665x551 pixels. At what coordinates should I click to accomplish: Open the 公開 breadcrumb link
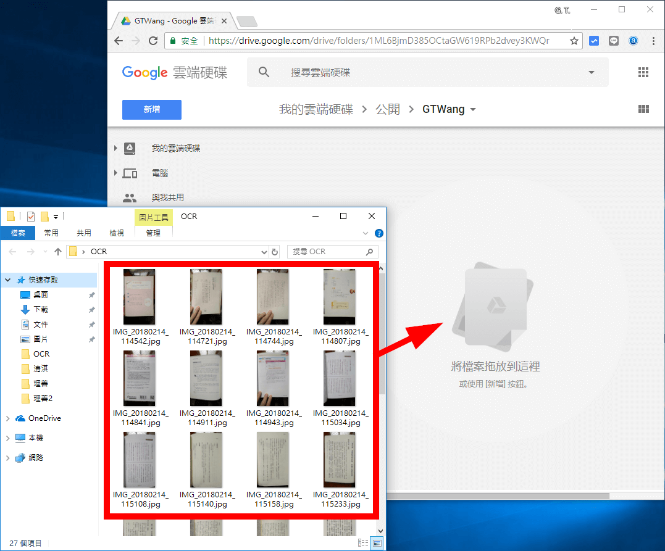388,109
